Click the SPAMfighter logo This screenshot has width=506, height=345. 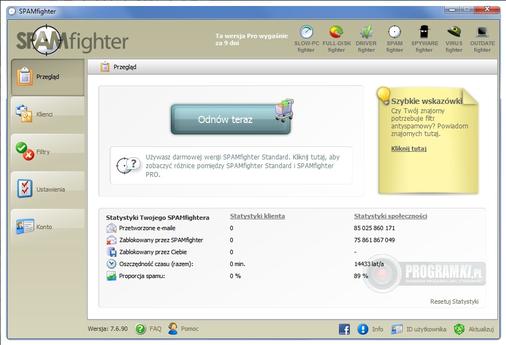[72, 40]
